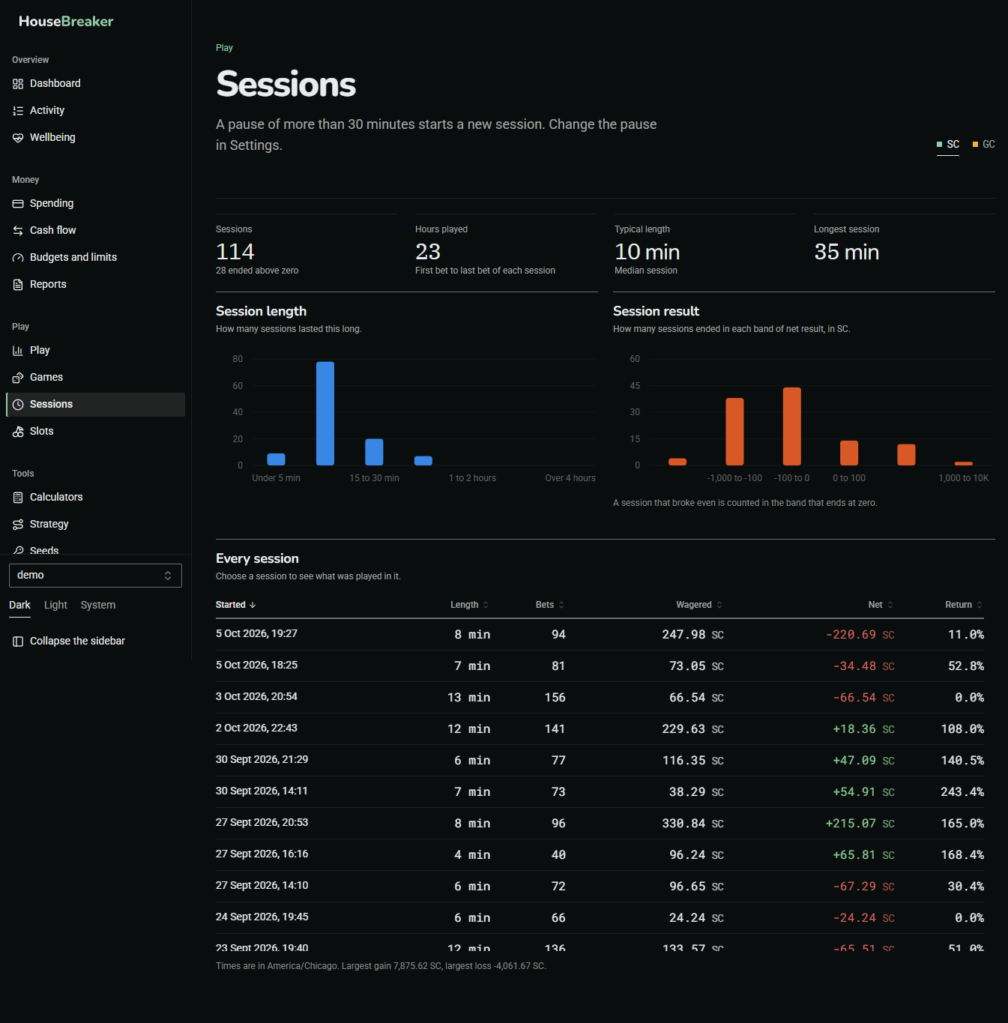Open Budgets and limits page

click(x=95, y=258)
